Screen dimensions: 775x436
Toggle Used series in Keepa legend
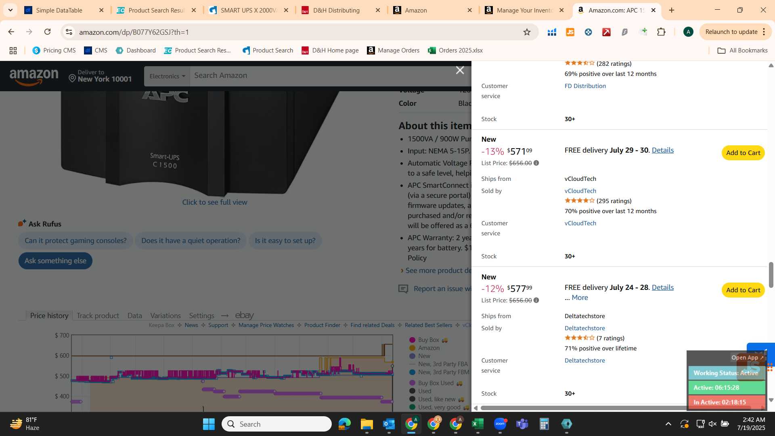coord(420,391)
